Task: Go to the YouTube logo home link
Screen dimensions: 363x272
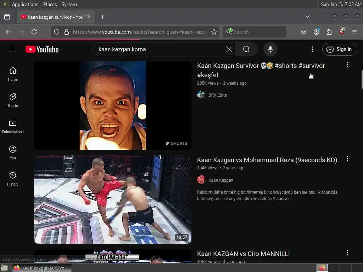Action: (x=42, y=49)
